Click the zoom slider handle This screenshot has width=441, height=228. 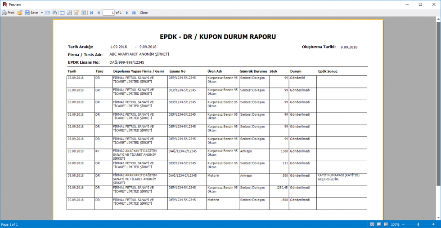(x=418, y=224)
